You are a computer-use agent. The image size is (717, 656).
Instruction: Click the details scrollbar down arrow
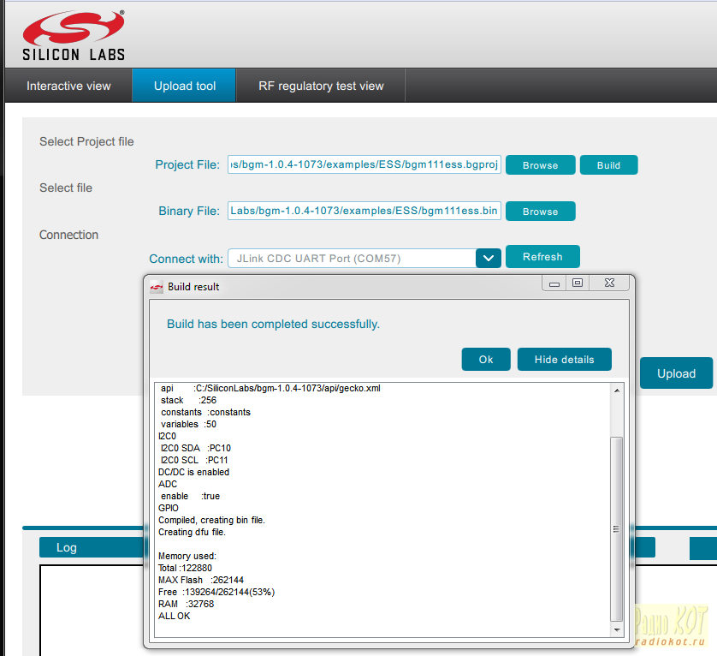click(616, 629)
